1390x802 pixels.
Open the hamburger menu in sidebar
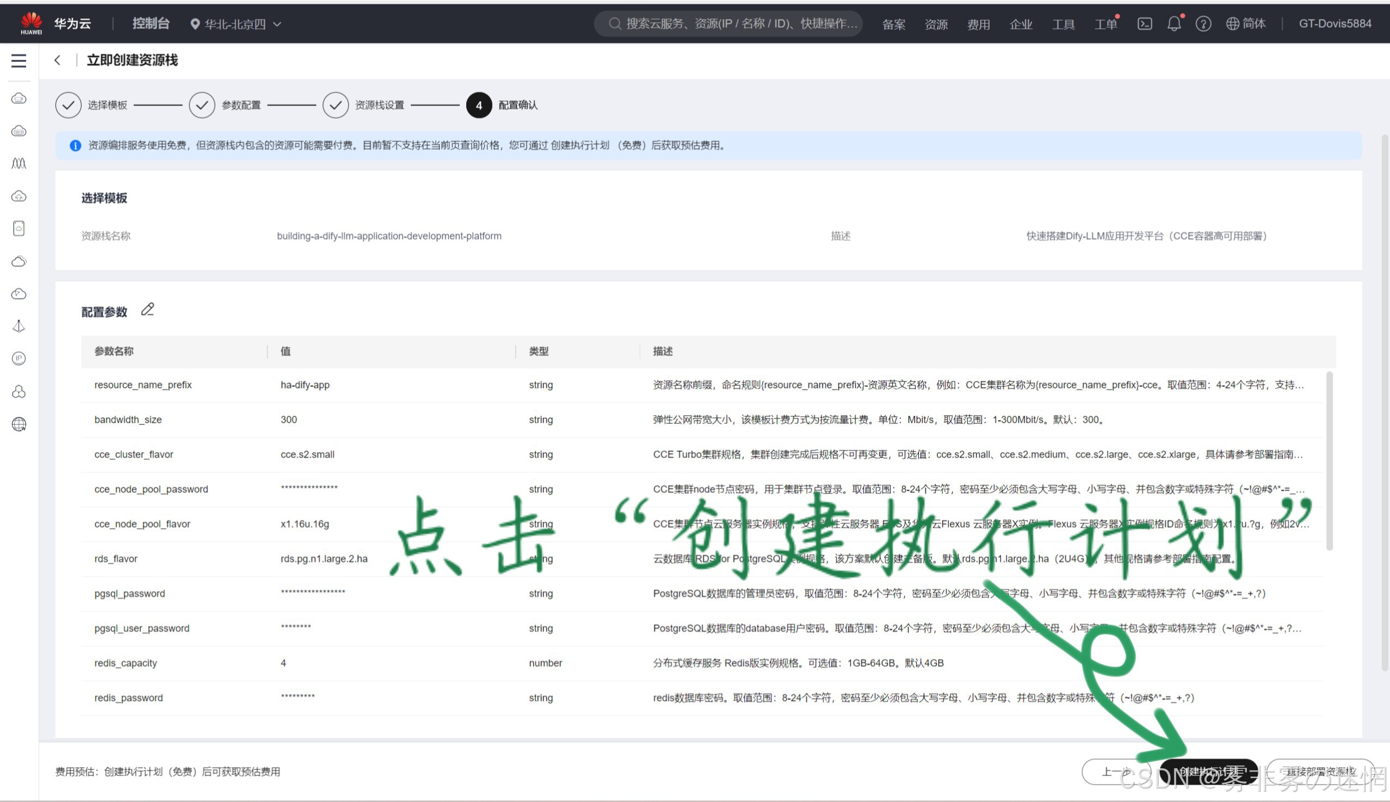point(18,60)
